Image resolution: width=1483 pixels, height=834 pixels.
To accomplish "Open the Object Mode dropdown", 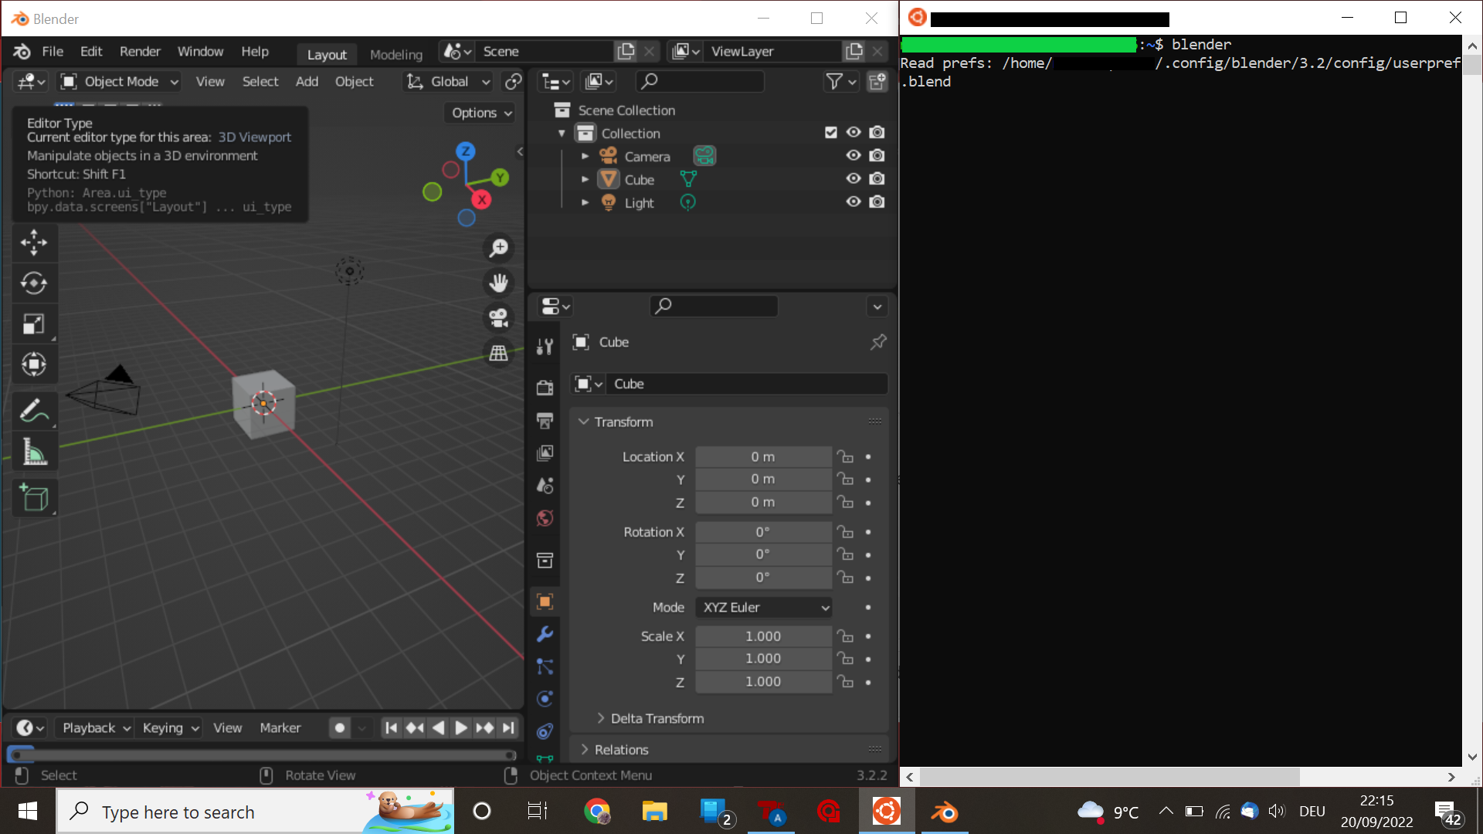I will [120, 82].
